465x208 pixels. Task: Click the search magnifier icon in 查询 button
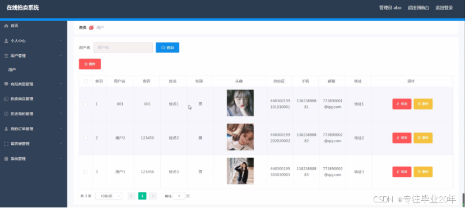coord(163,48)
